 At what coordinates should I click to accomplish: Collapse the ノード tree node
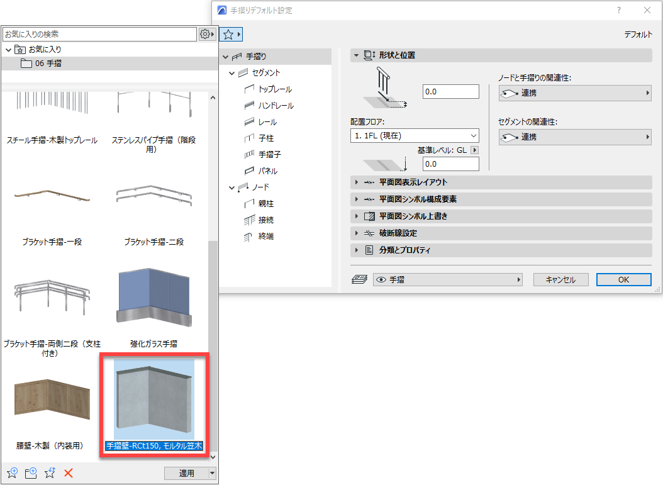pyautogui.click(x=231, y=187)
